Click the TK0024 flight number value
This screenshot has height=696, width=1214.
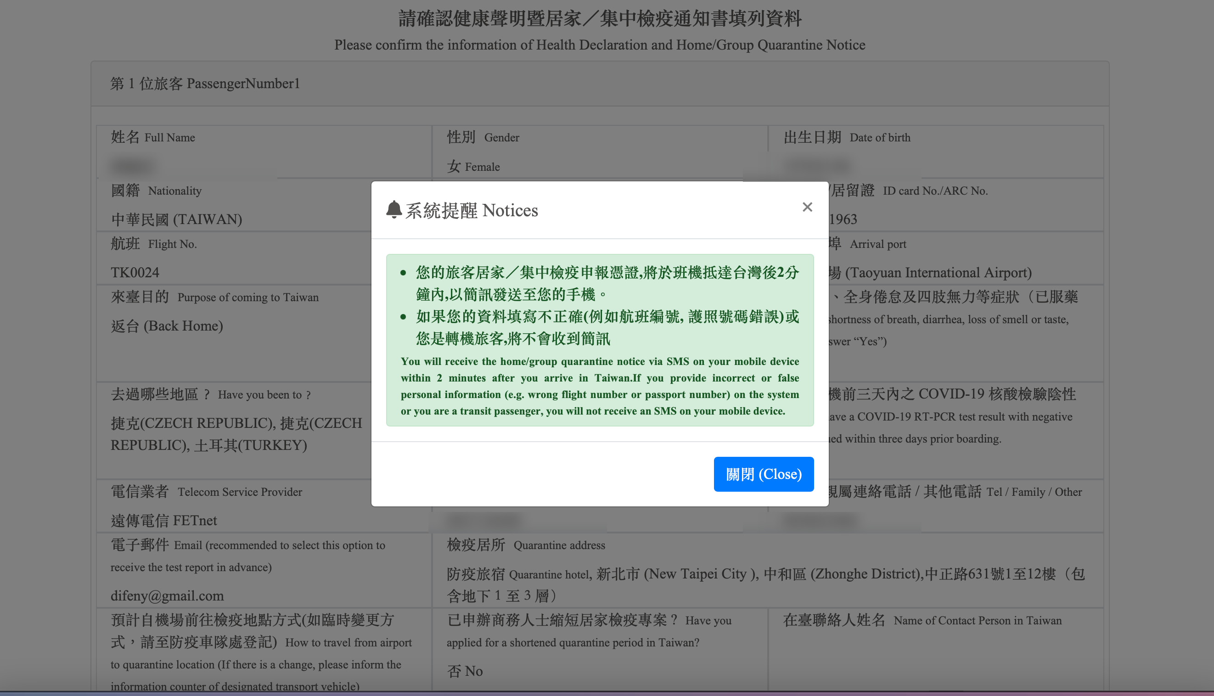135,272
